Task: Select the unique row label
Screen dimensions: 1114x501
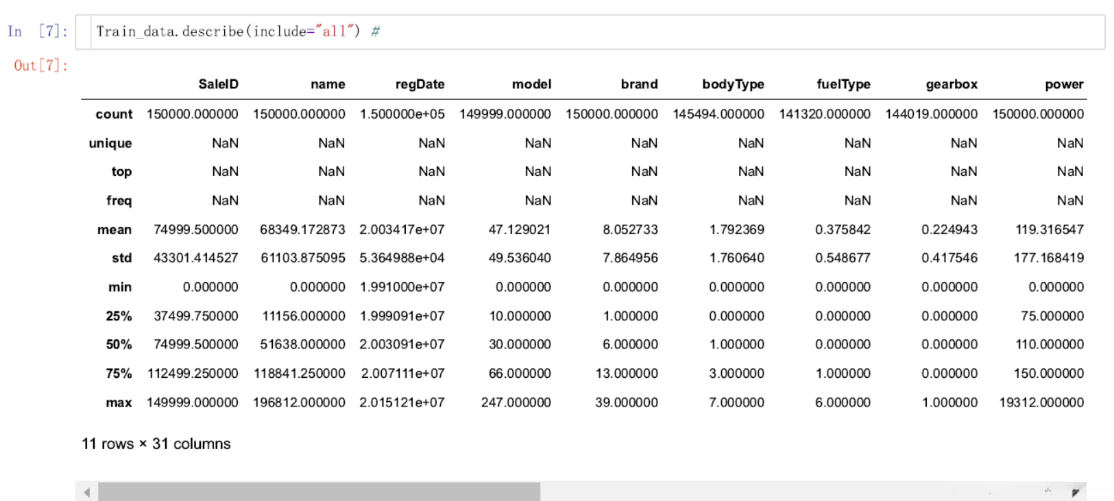Action: [110, 143]
